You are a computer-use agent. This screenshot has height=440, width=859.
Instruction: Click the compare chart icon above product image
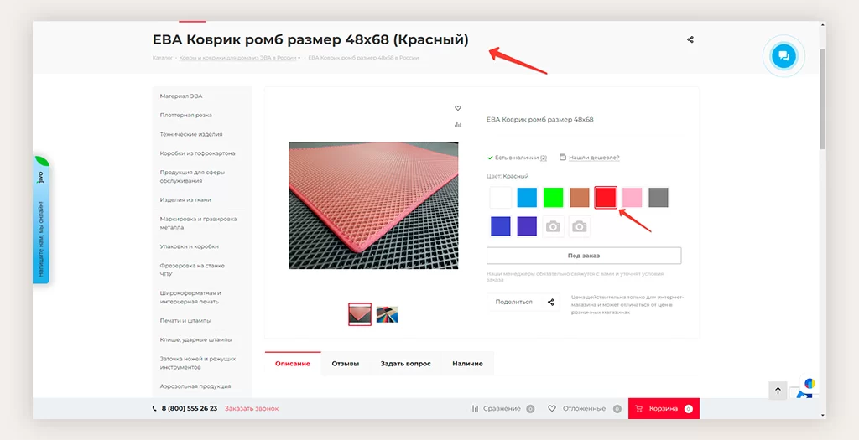(x=458, y=124)
